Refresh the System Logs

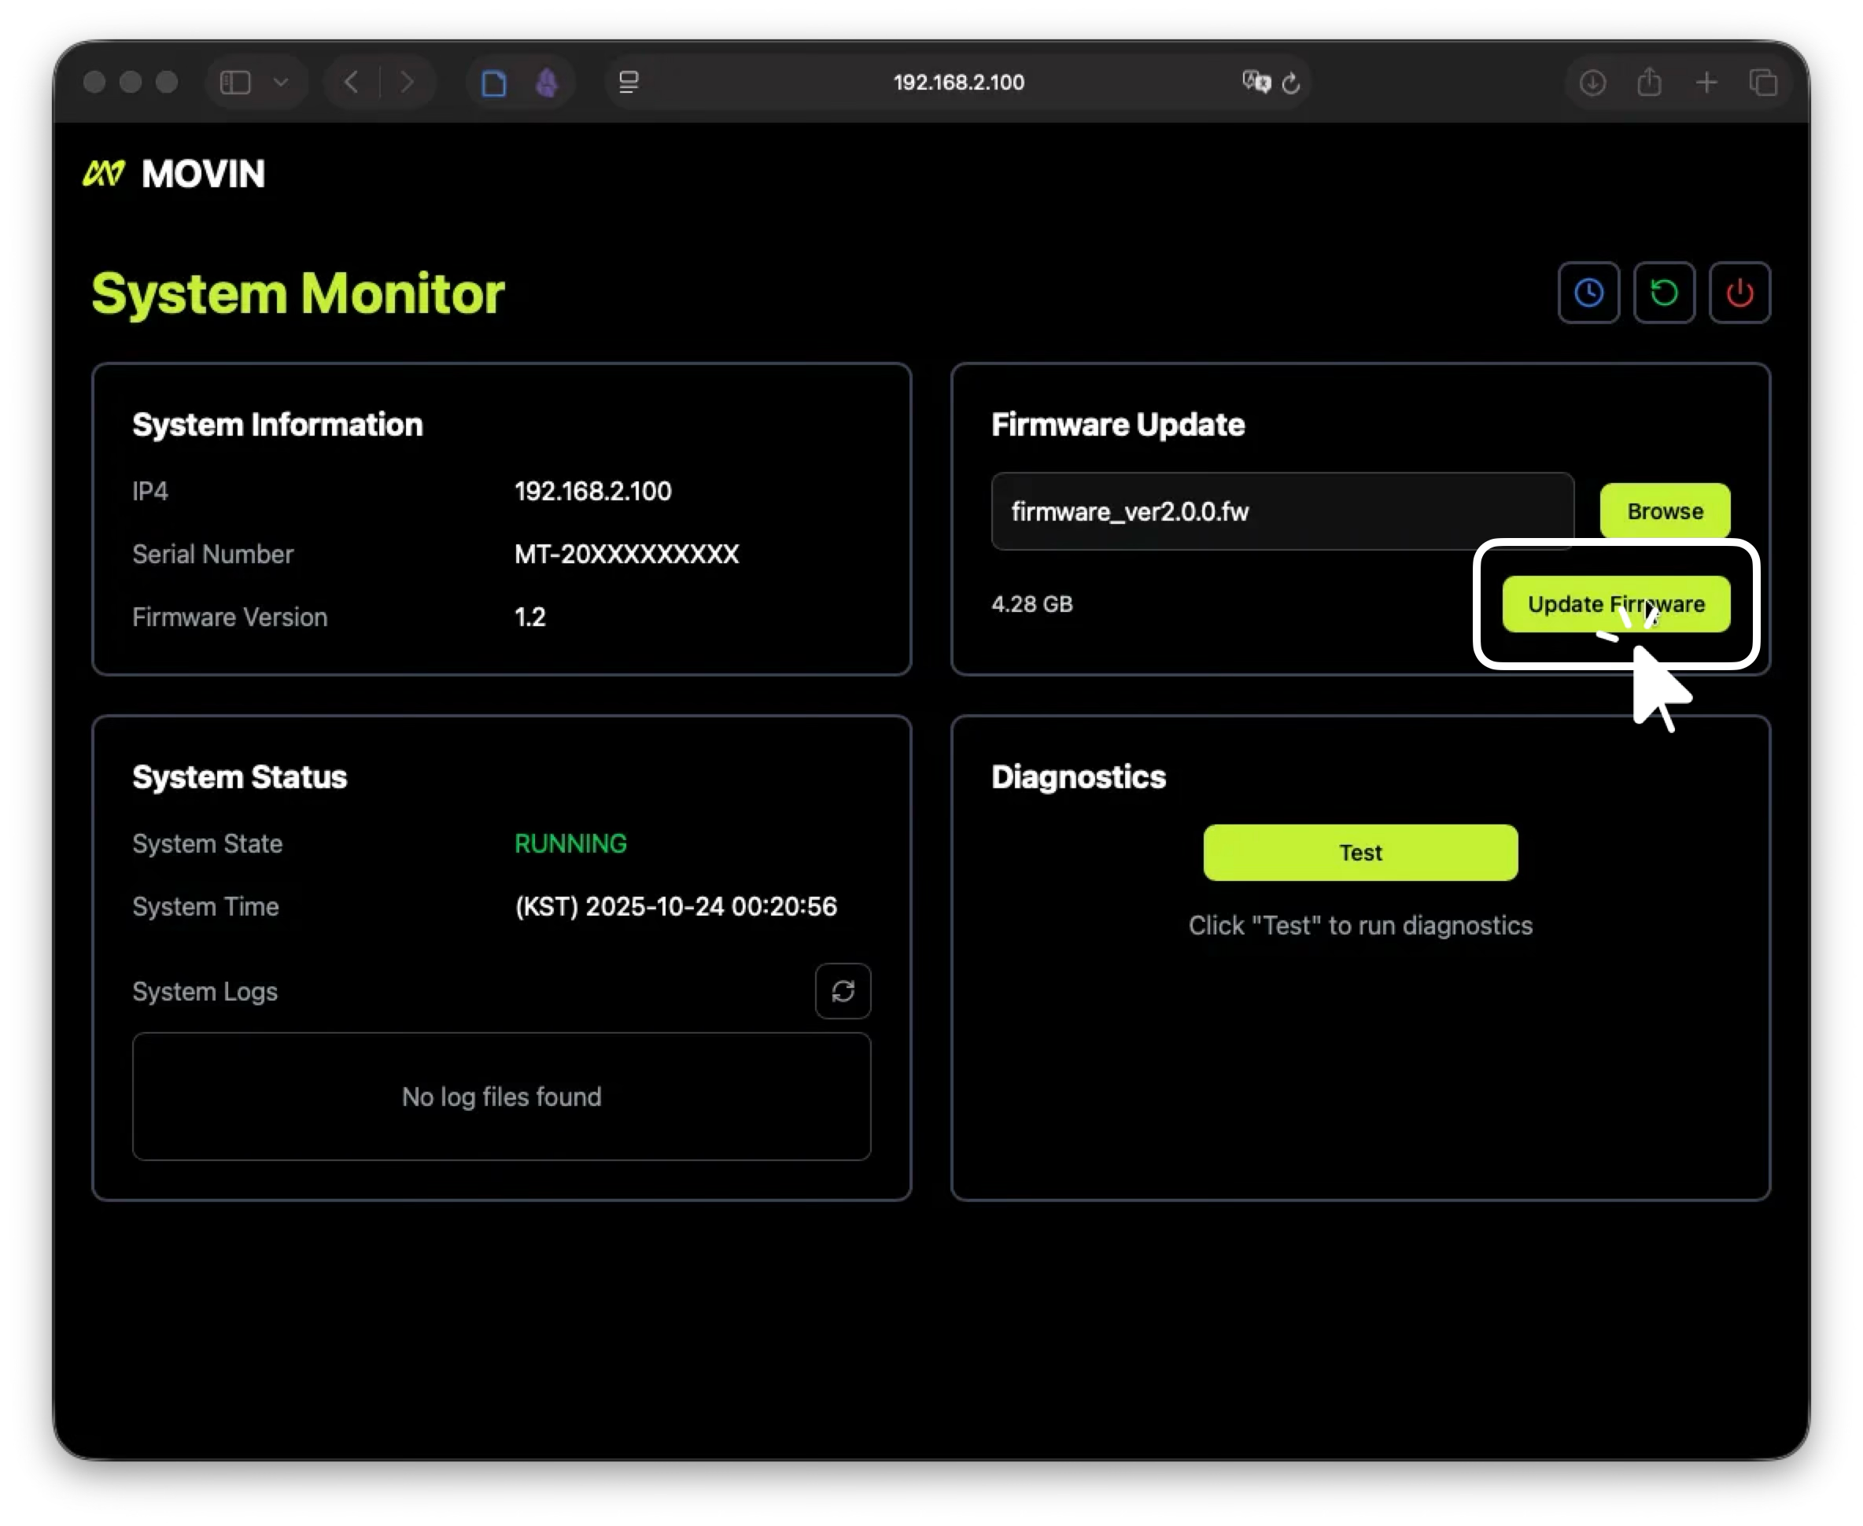[843, 992]
